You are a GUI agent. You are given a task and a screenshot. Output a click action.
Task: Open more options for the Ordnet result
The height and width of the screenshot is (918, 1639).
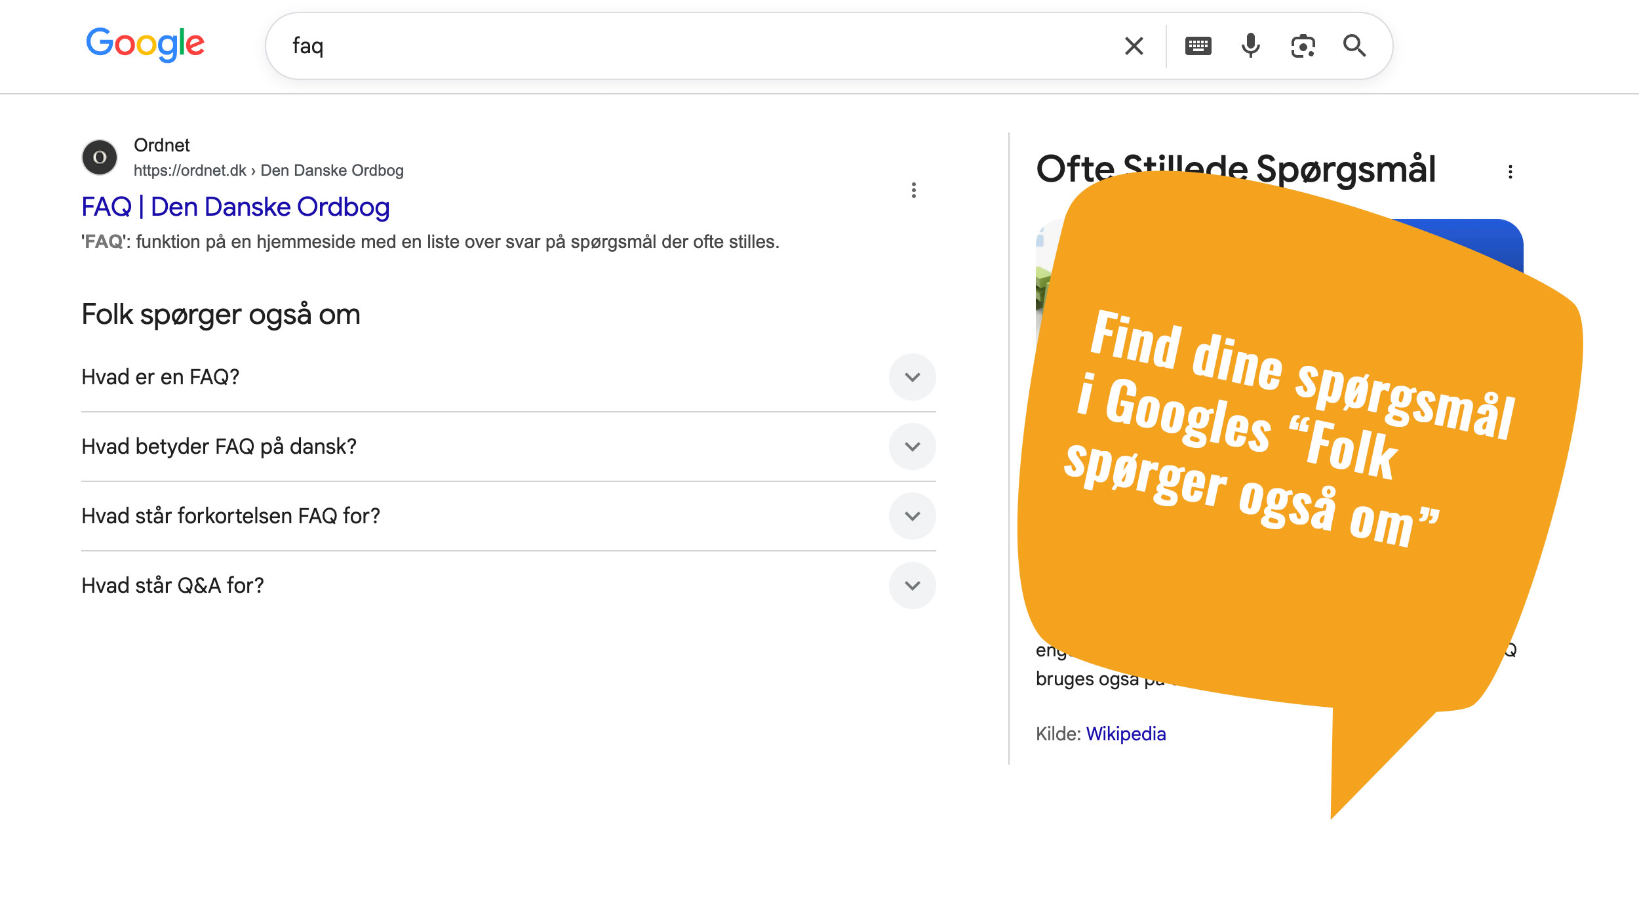click(x=913, y=190)
